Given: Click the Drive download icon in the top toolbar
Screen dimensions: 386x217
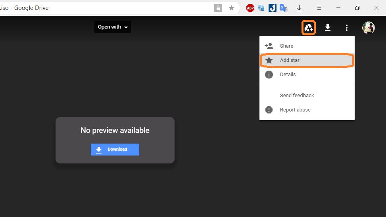Looking at the screenshot, I should pyautogui.click(x=328, y=28).
